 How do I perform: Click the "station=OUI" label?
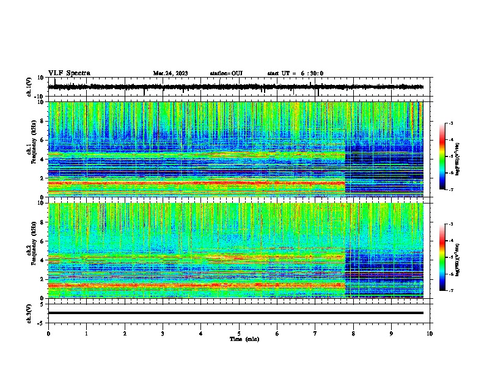tap(226, 73)
